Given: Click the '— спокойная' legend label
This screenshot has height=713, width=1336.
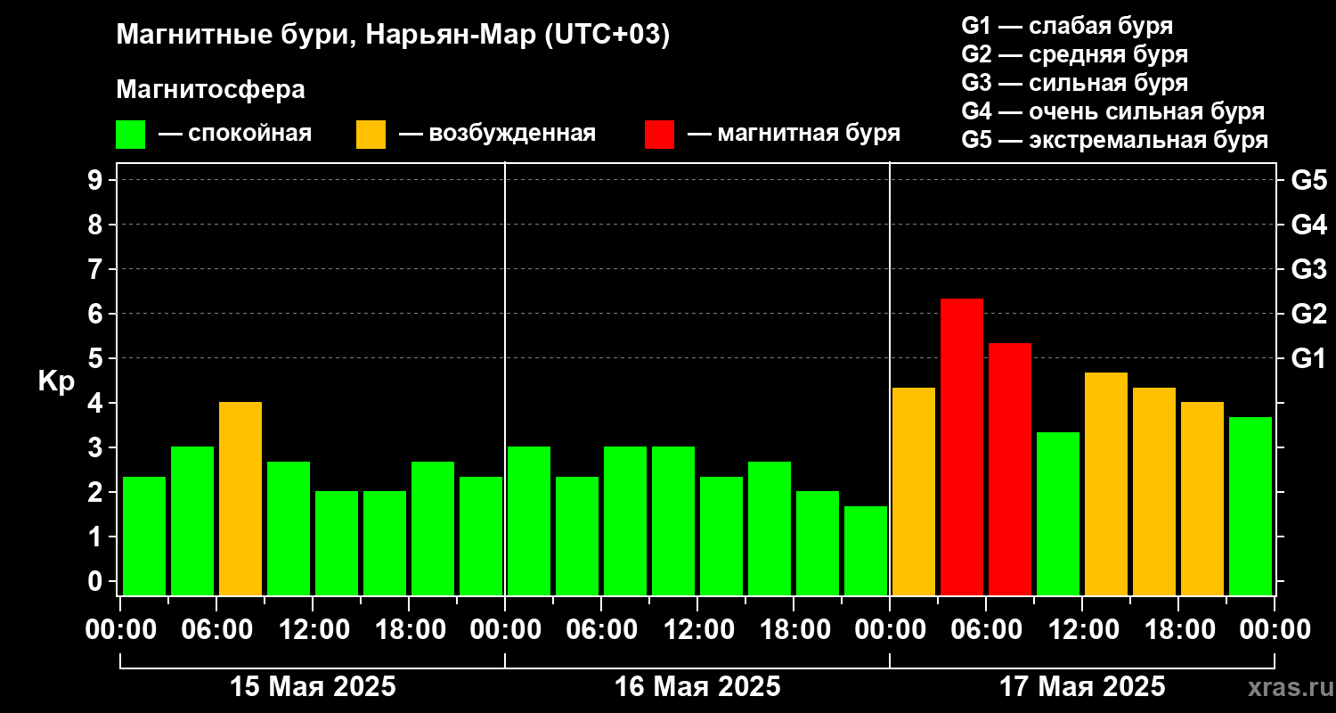Looking at the screenshot, I should pyautogui.click(x=235, y=134).
